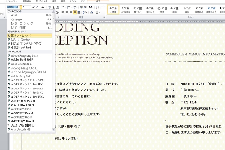Click the Shrink Font icon
The width and height of the screenshot is (225, 150).
pos(38,7)
